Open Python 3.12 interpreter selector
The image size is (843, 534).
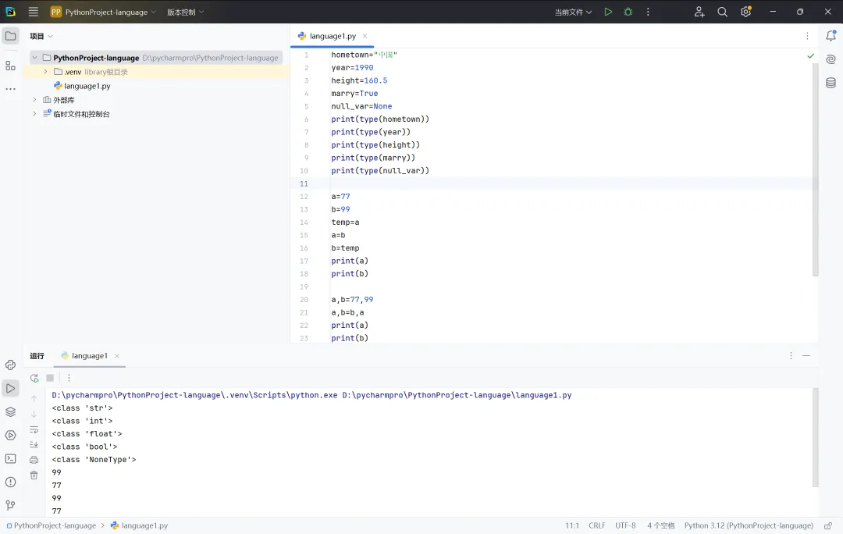(749, 525)
